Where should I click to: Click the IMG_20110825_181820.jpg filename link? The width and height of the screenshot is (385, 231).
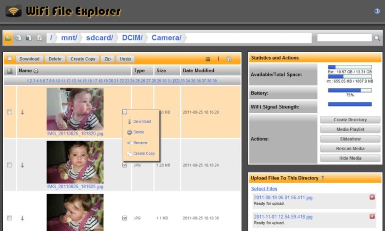[x=75, y=134]
